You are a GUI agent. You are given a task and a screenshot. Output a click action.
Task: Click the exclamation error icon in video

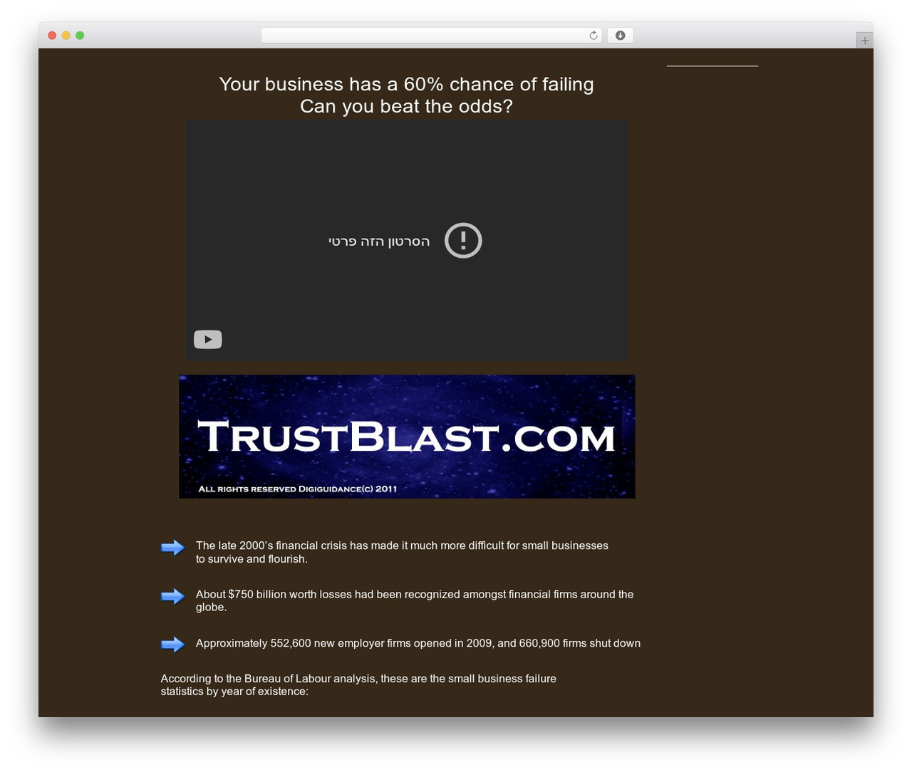463,241
